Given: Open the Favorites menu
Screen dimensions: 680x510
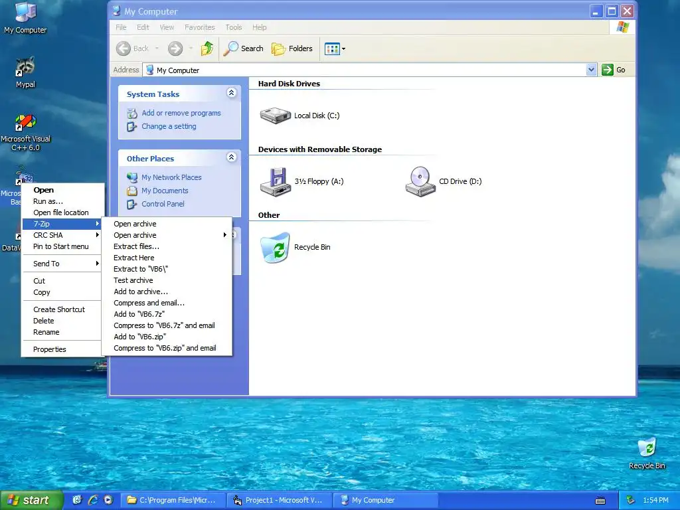Looking at the screenshot, I should coord(199,27).
